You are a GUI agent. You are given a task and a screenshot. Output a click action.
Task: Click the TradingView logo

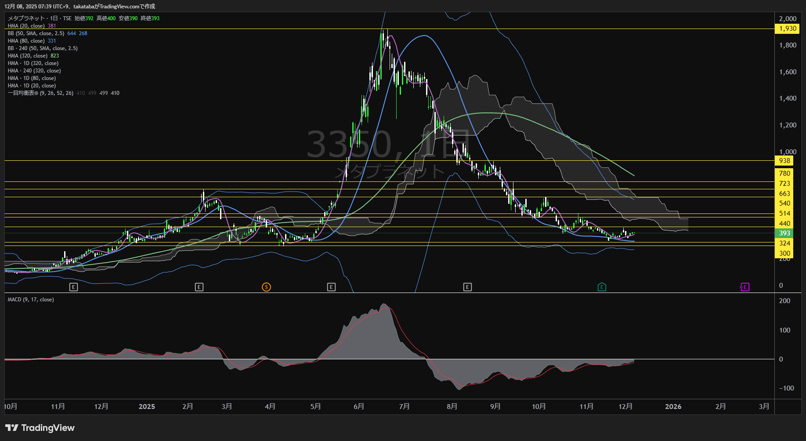point(40,428)
